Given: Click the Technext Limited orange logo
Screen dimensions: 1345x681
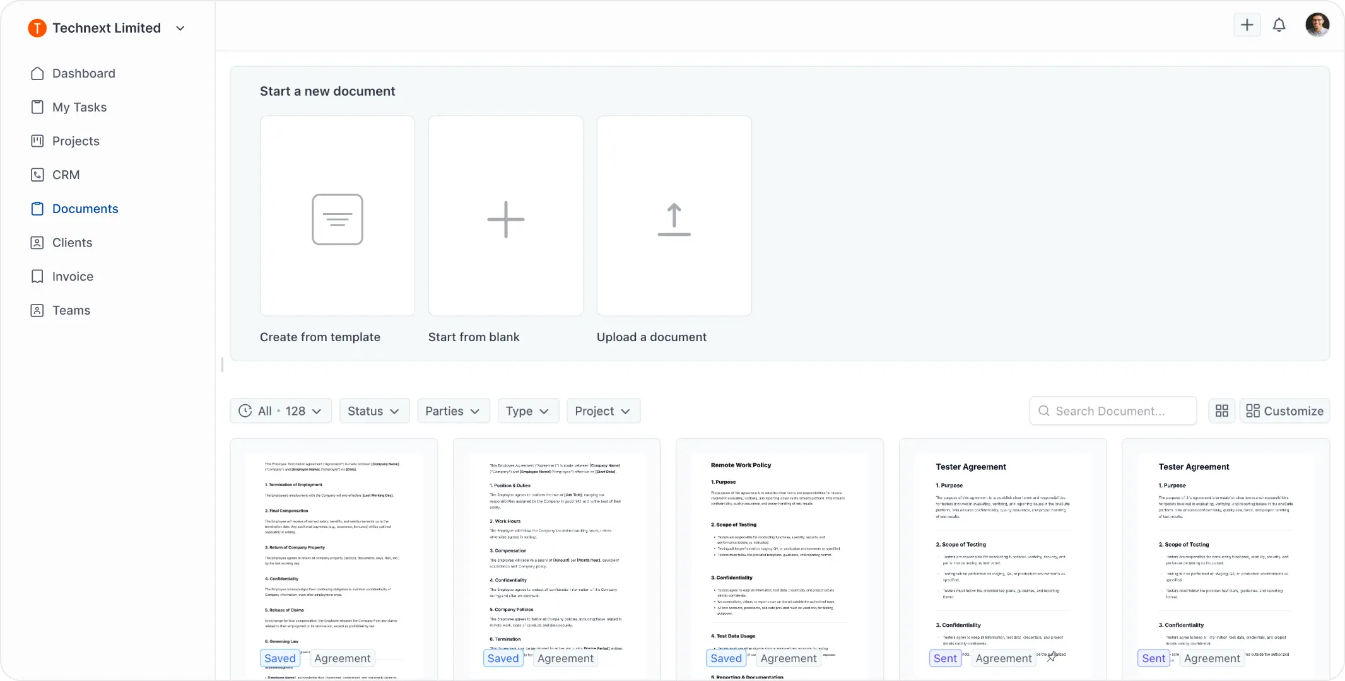Looking at the screenshot, I should click(x=37, y=28).
